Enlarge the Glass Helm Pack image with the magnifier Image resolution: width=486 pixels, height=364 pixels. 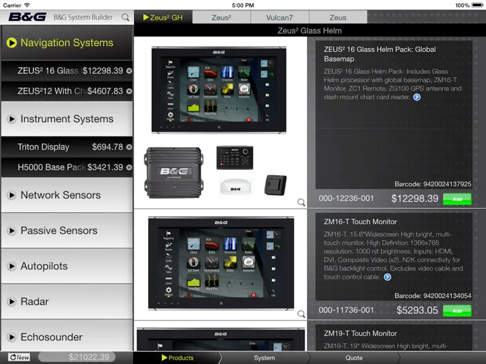point(301,202)
